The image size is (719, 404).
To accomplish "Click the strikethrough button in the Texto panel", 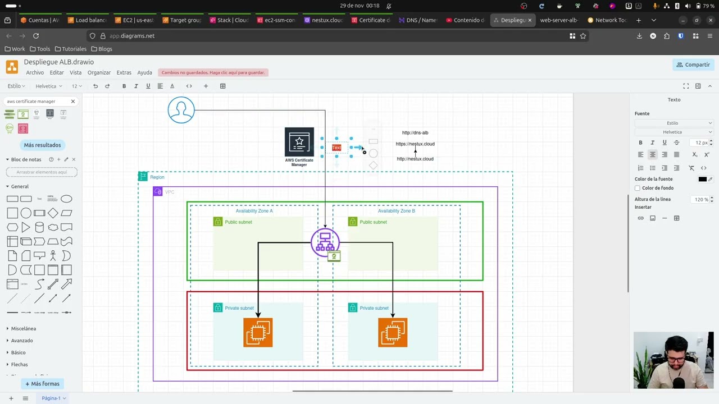I will [x=676, y=143].
